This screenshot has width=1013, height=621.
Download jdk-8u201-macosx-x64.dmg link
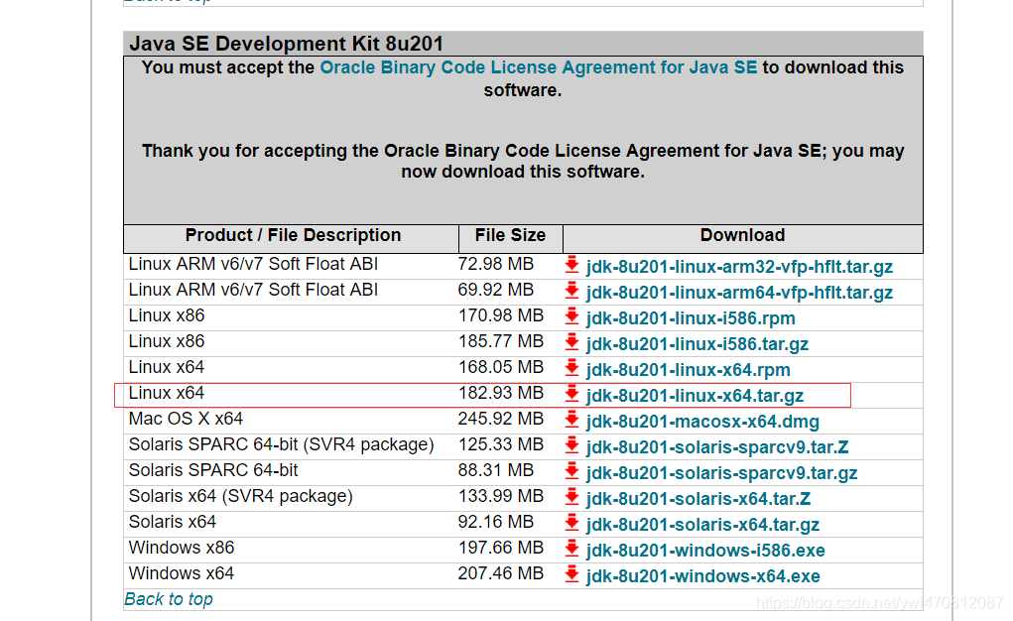click(702, 422)
